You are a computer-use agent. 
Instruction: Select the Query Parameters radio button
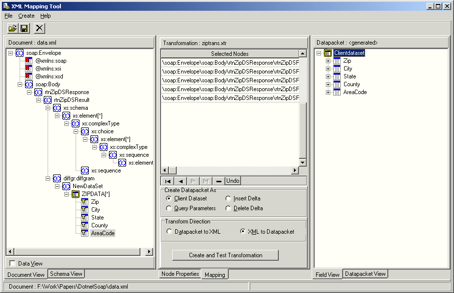[169, 208]
